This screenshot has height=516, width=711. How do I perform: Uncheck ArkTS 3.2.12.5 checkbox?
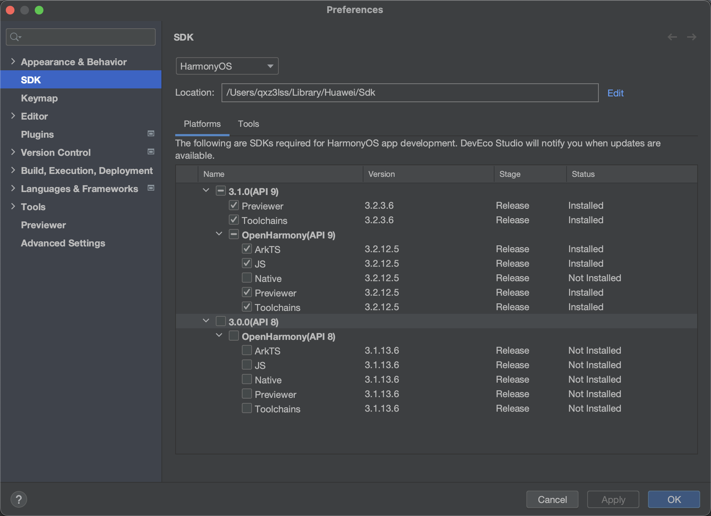point(247,249)
